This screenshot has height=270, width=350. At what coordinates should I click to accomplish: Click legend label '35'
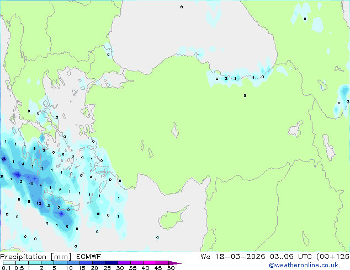pyautogui.click(x=132, y=268)
